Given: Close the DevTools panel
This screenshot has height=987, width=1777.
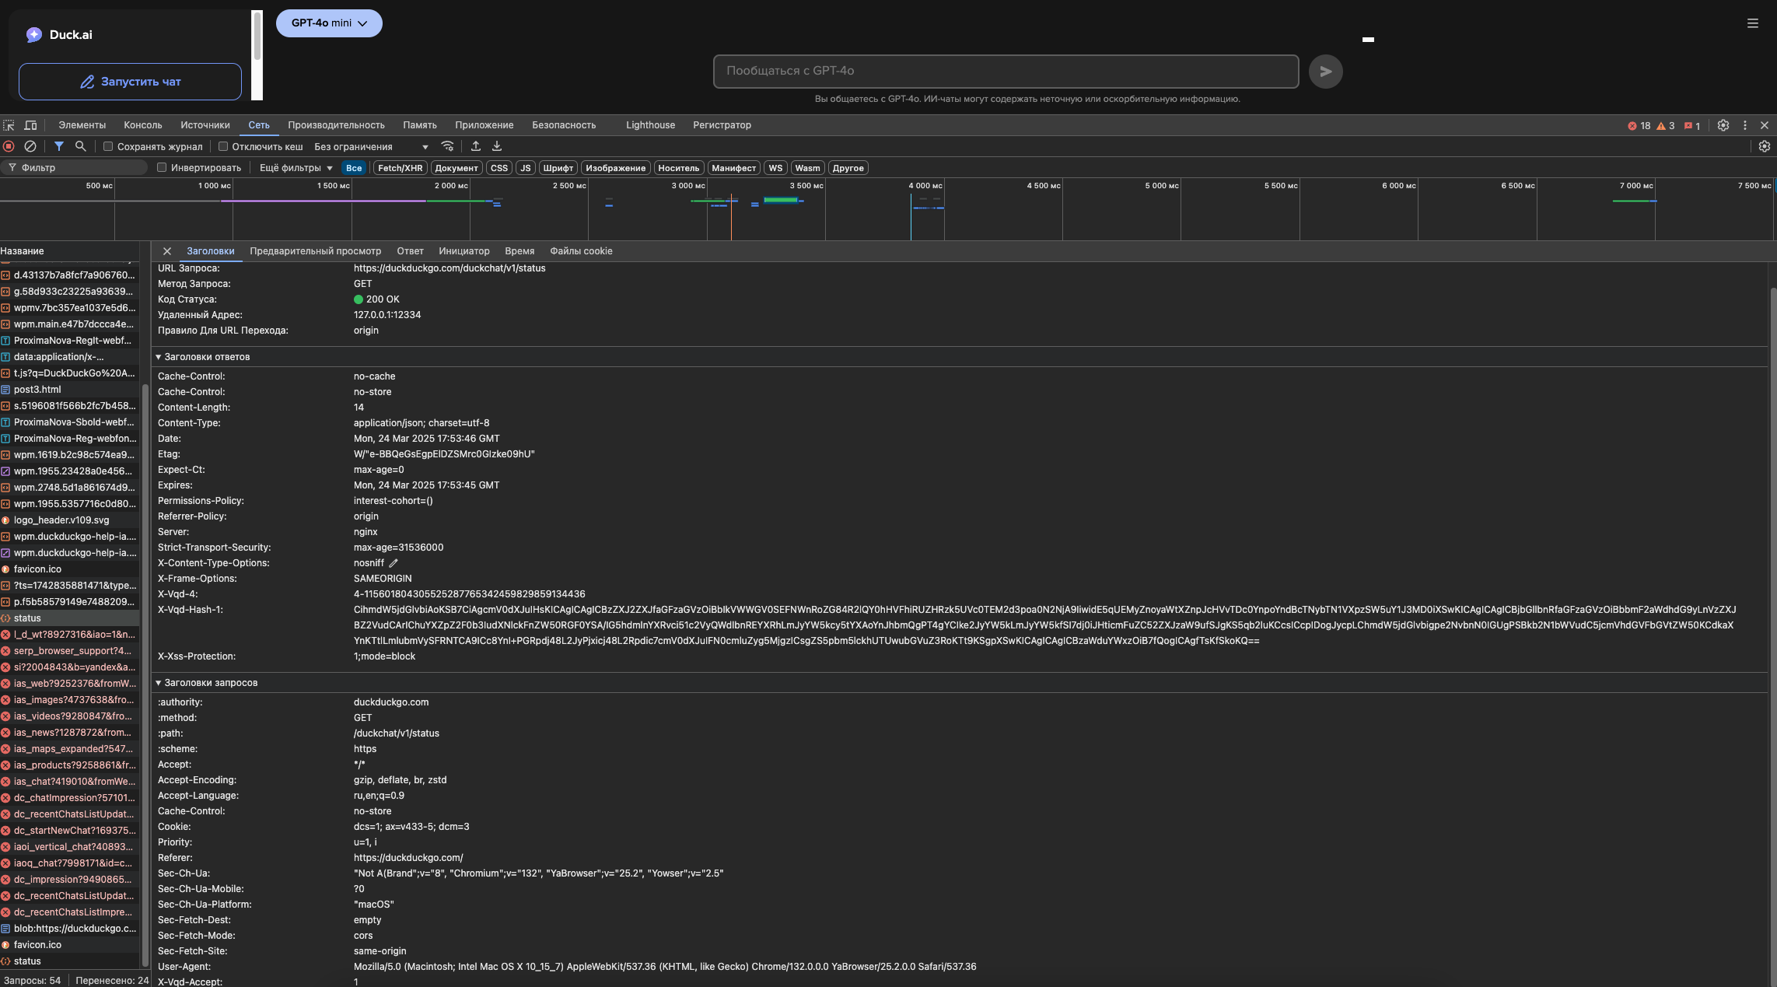Looking at the screenshot, I should [x=1765, y=125].
